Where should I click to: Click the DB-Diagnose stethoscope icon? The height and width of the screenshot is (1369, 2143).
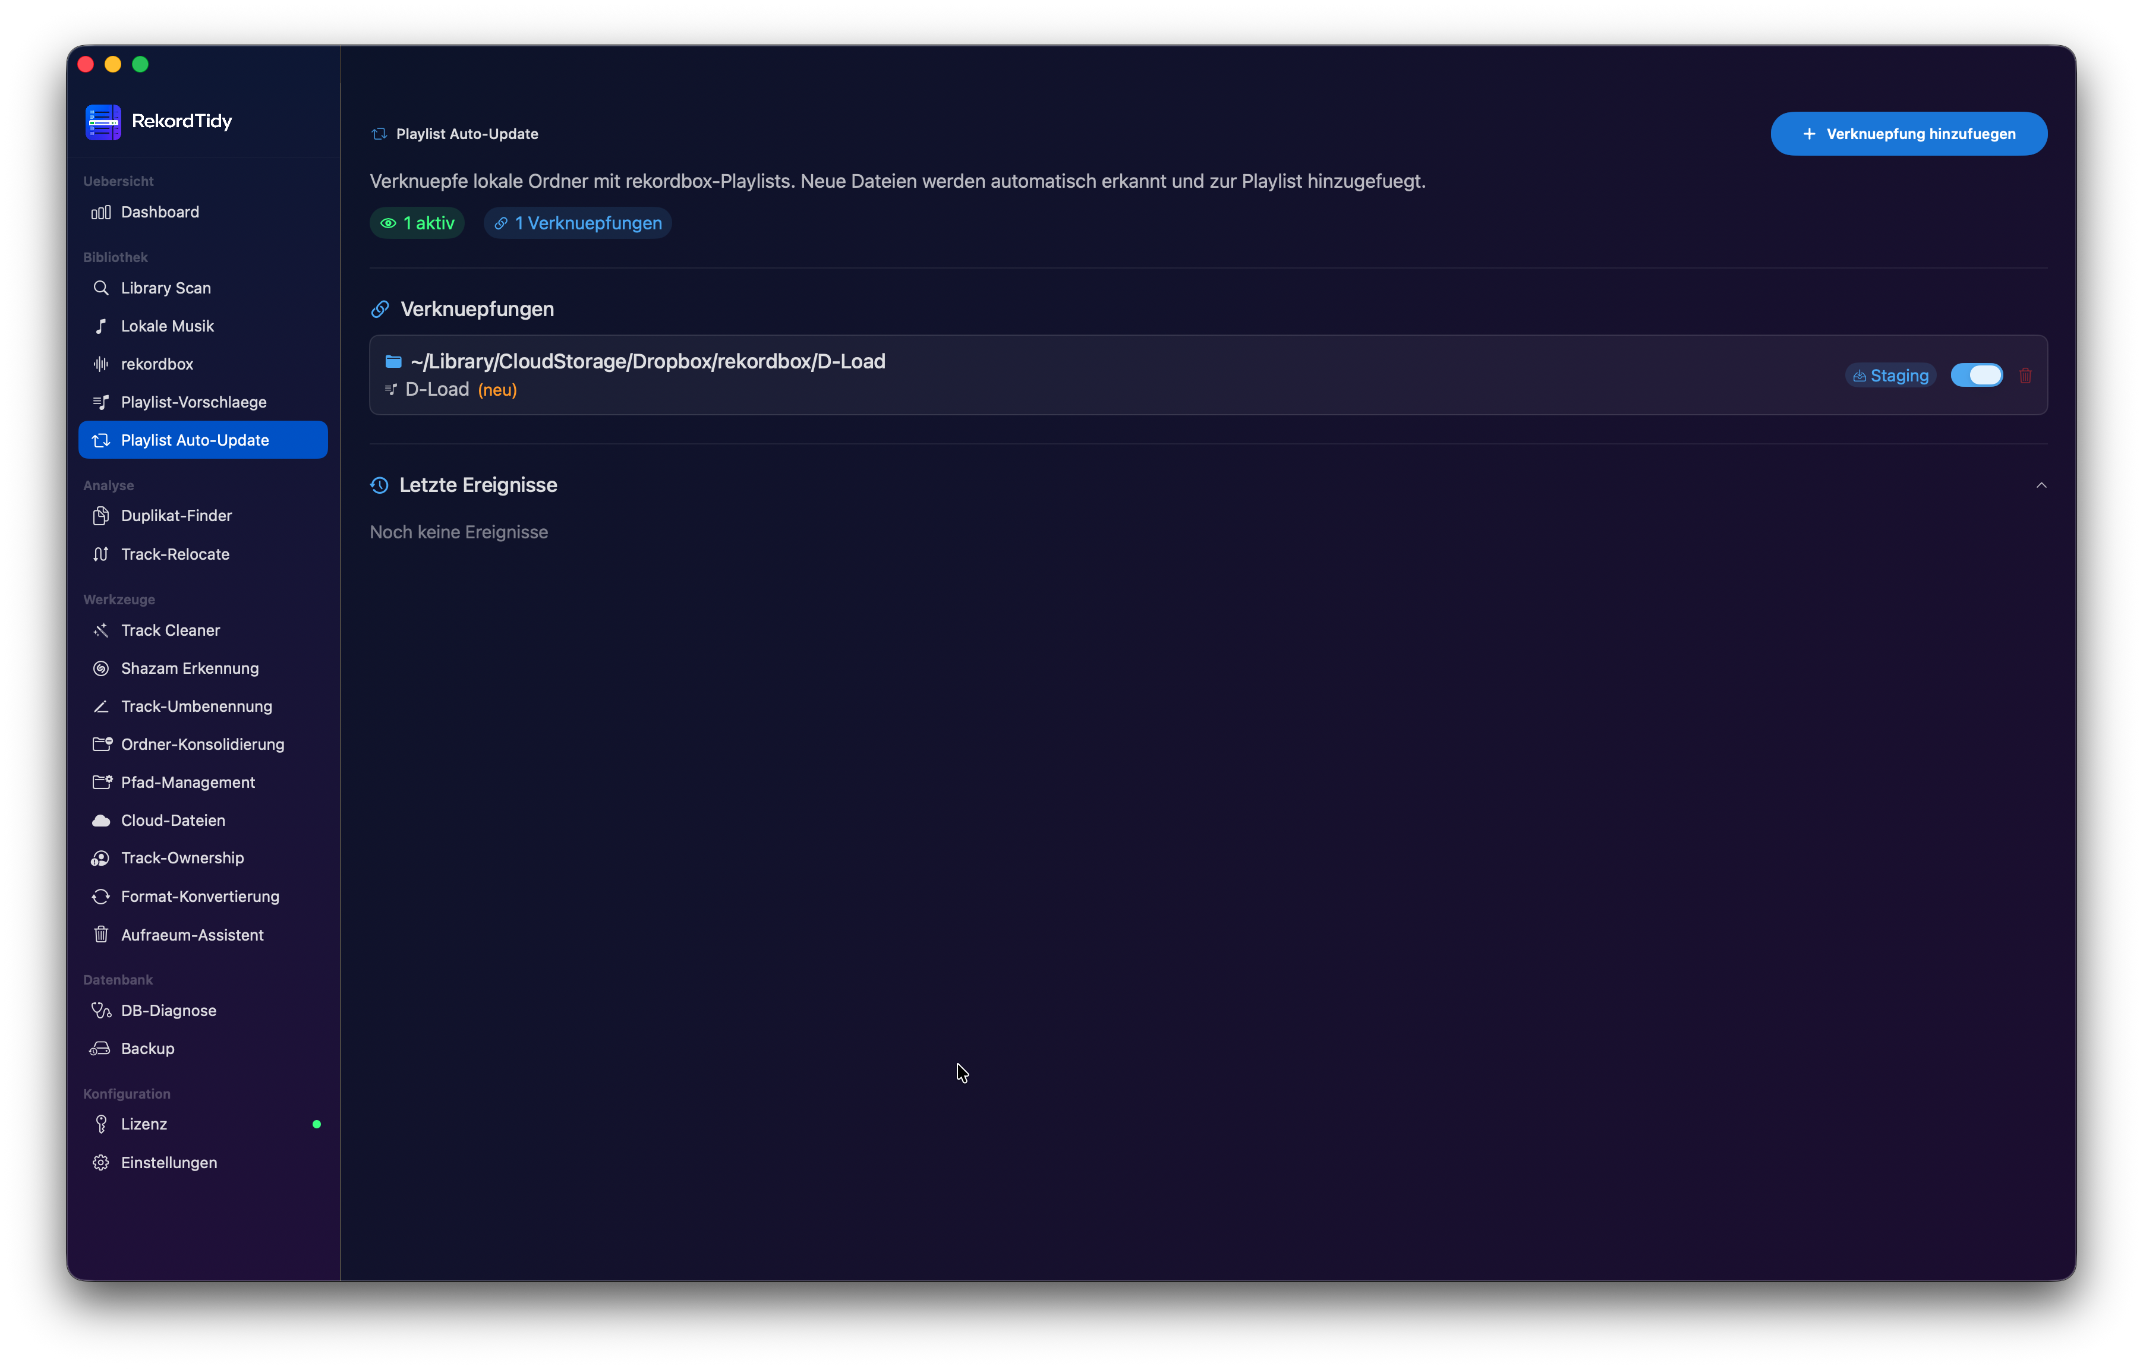pyautogui.click(x=102, y=1011)
